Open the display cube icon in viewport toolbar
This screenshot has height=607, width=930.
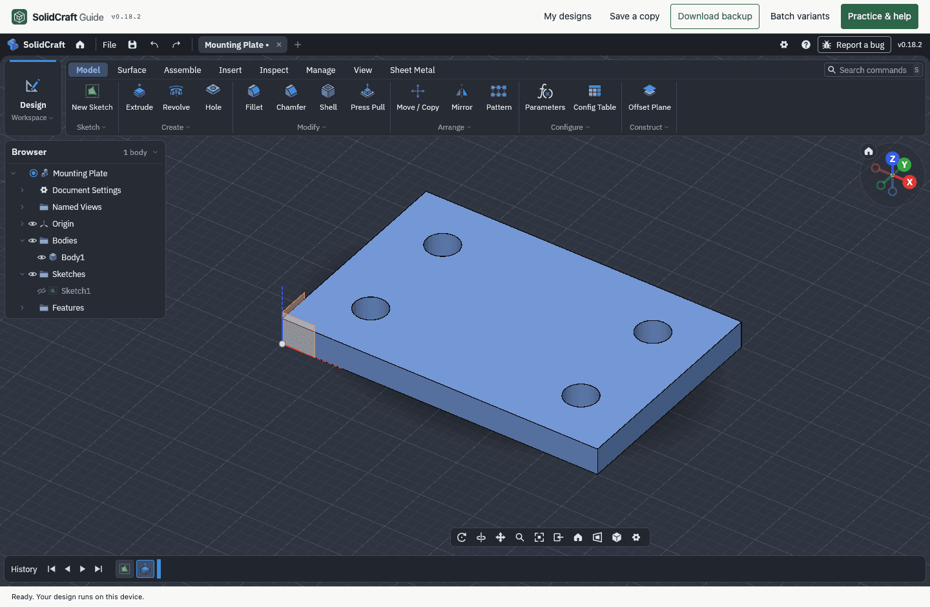coord(617,537)
